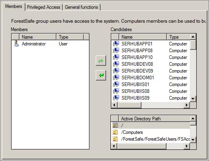The image size is (209, 161).
Task: Click the folder icon beside /Computers
Action: [115, 132]
